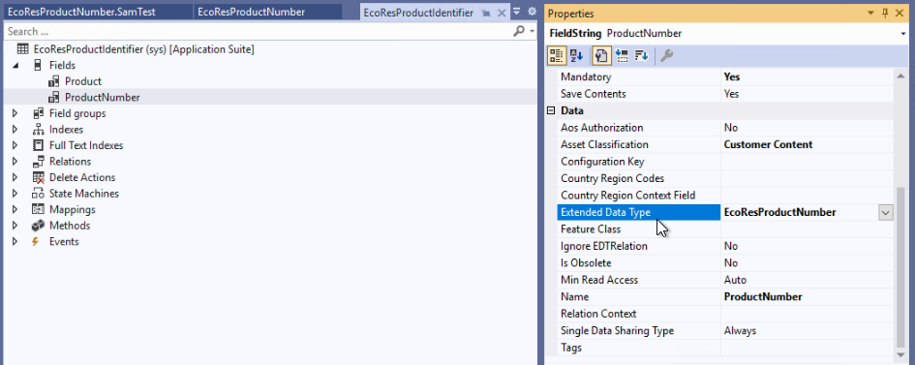915x365 pixels.
Task: Open designer settings gear icon
Action: (532, 11)
